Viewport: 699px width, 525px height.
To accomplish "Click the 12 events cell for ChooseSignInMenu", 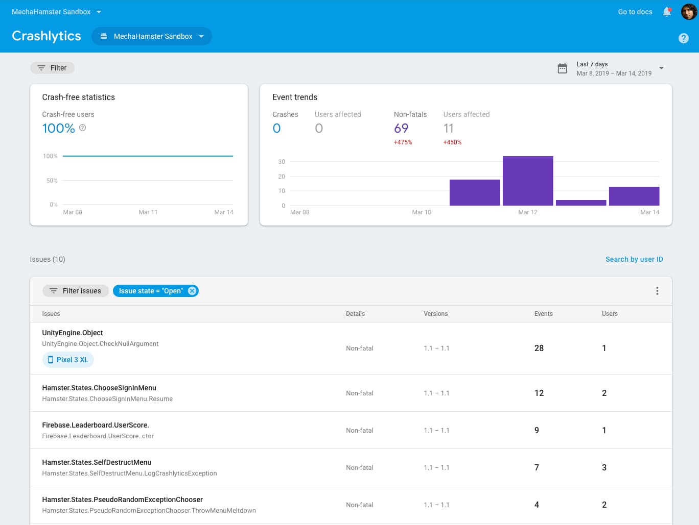I will pyautogui.click(x=539, y=393).
